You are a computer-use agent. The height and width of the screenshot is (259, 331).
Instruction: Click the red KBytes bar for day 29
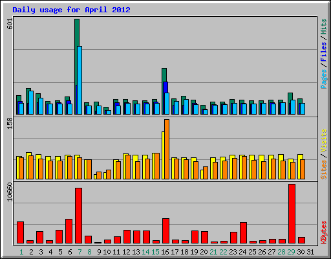292,214
